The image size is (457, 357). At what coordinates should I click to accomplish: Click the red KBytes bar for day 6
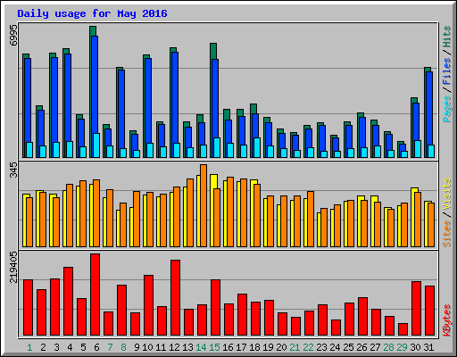coord(95,295)
